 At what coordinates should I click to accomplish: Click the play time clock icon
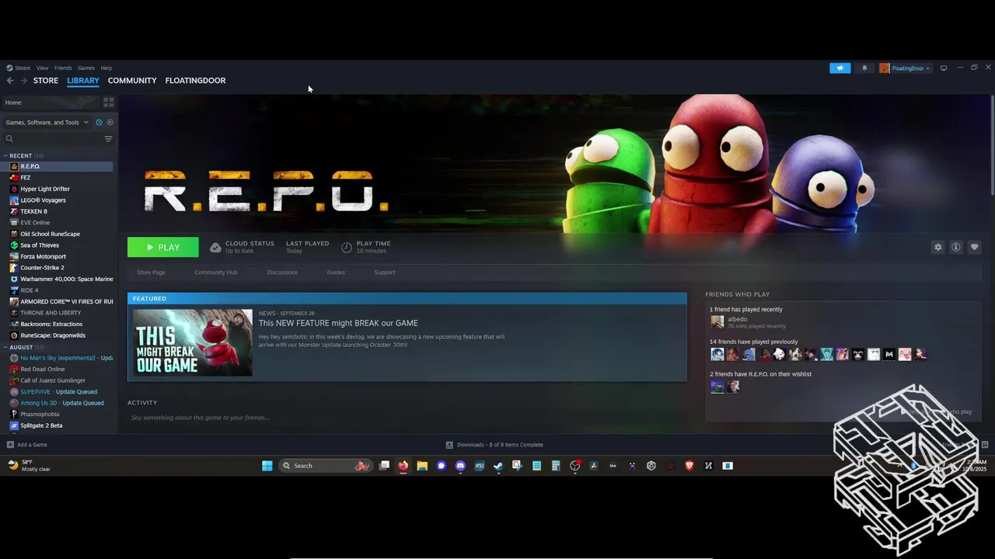coord(347,247)
